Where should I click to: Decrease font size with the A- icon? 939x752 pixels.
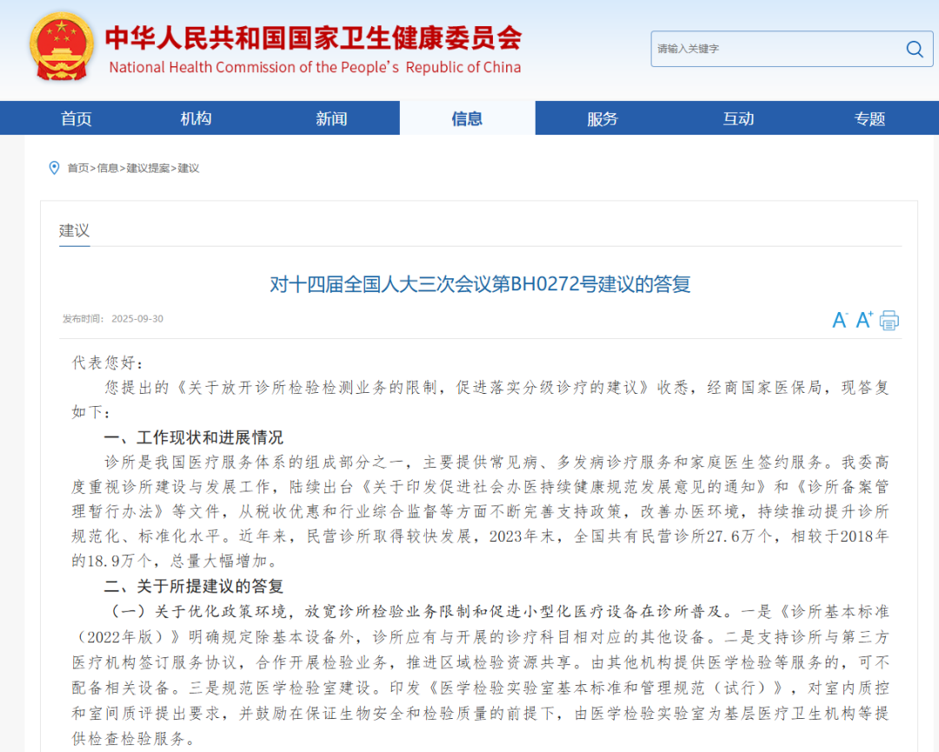pos(838,320)
